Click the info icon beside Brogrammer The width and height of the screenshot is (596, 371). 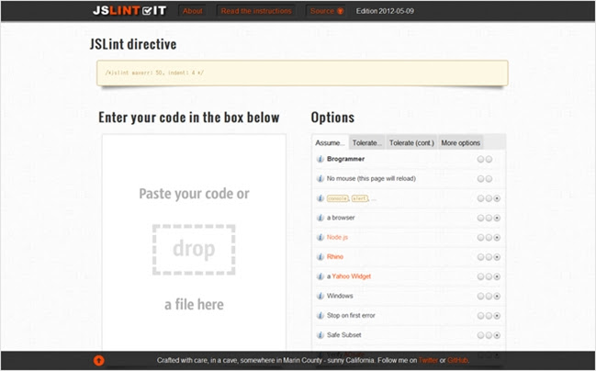320,159
